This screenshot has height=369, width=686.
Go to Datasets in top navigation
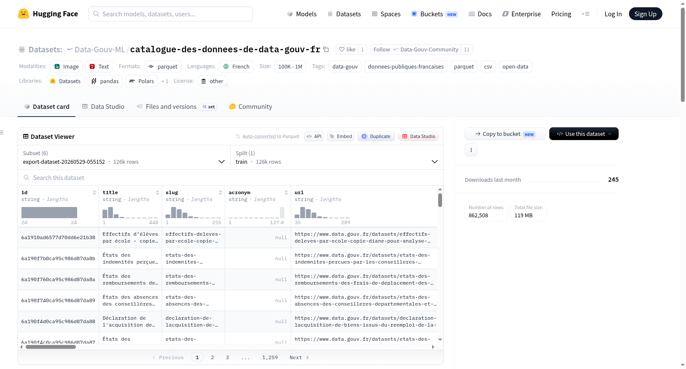pyautogui.click(x=344, y=14)
